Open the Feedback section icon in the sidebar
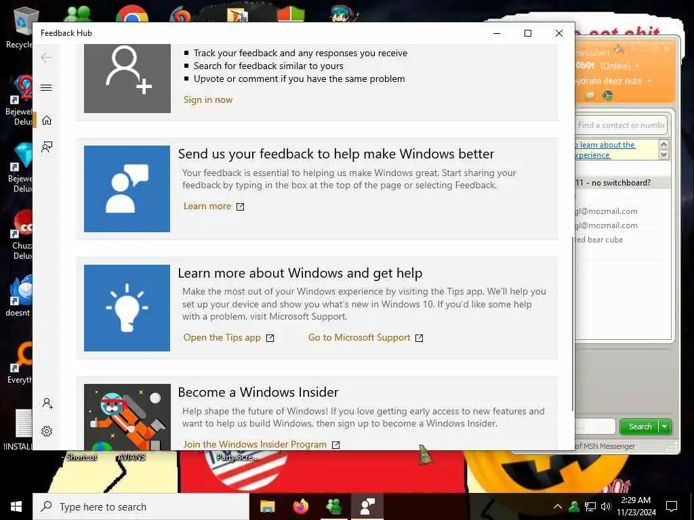The height and width of the screenshot is (520, 694). pyautogui.click(x=47, y=147)
